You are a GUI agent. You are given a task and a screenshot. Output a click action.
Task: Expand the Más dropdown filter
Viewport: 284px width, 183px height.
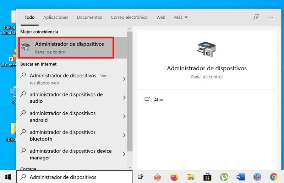click(181, 17)
